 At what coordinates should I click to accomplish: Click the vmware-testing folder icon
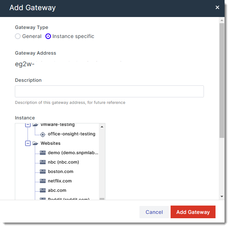[x=35, y=125]
